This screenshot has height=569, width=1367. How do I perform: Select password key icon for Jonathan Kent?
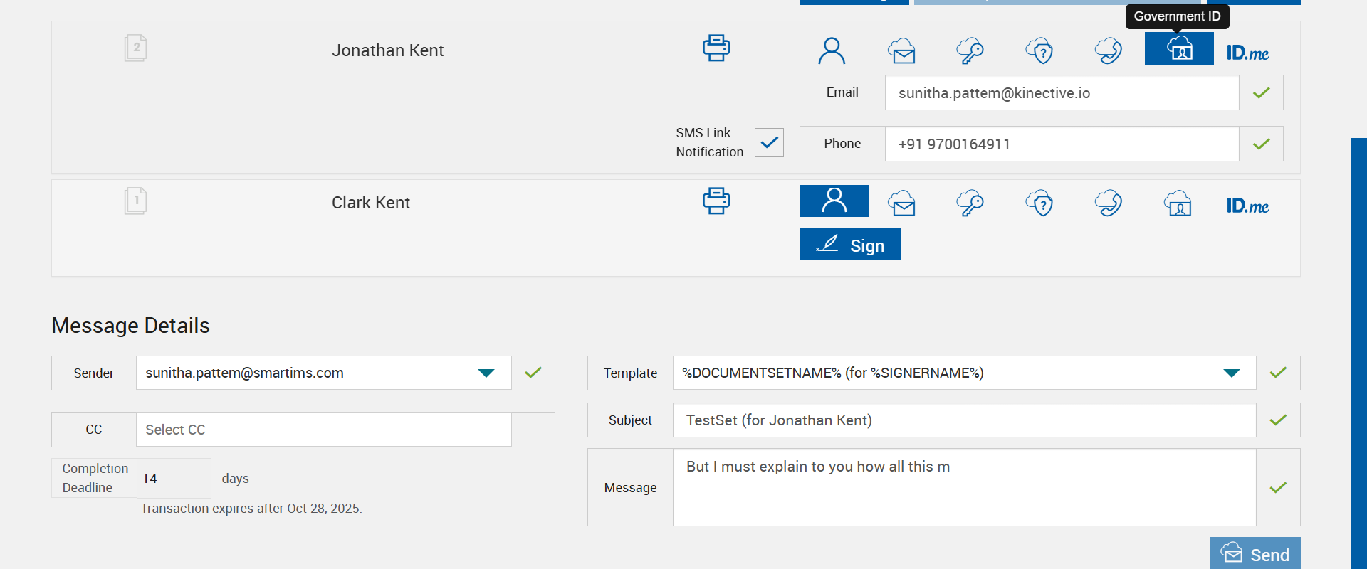coord(970,50)
